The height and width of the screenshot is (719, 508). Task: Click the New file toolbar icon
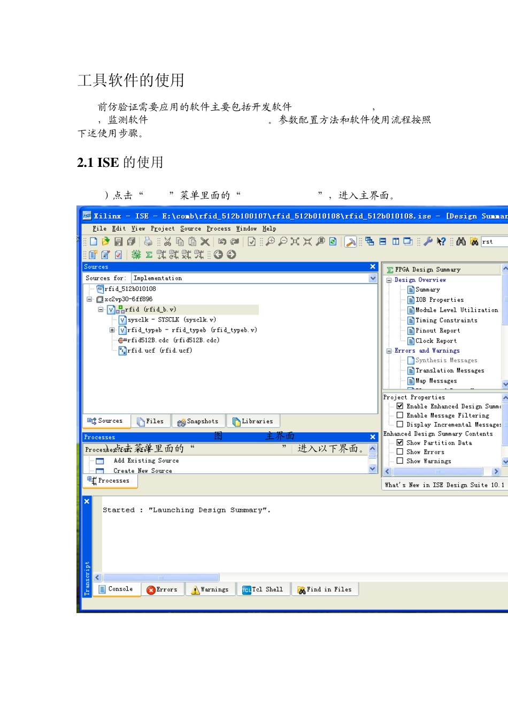[94, 242]
